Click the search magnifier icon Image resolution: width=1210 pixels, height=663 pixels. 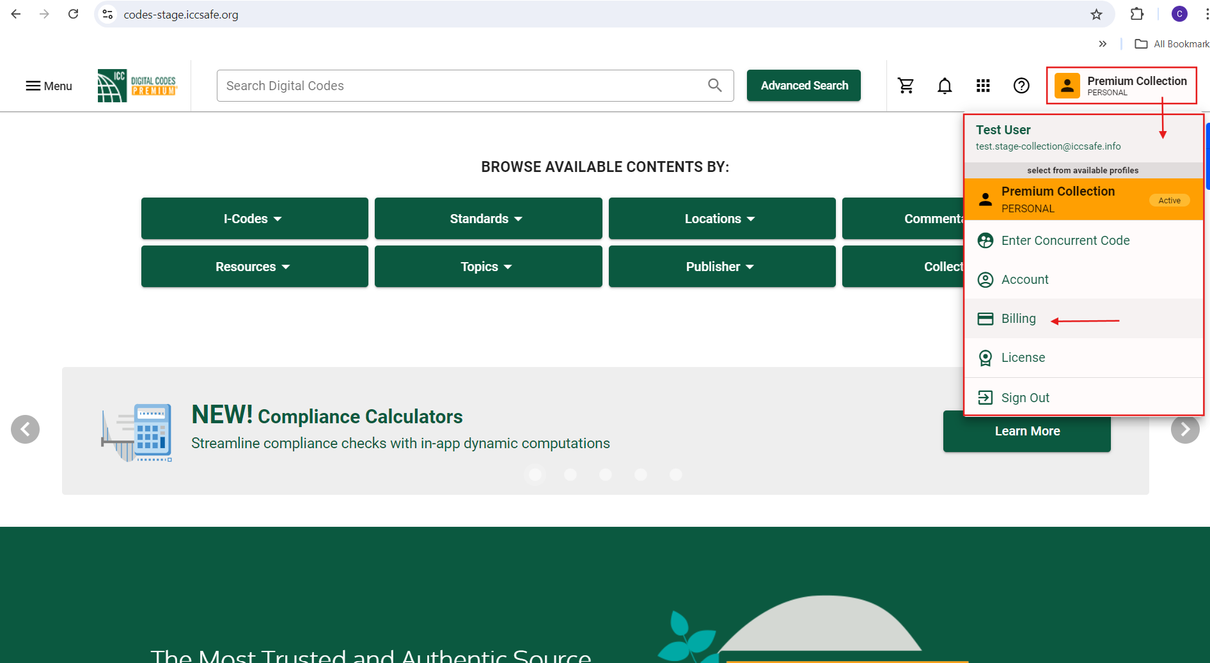715,85
